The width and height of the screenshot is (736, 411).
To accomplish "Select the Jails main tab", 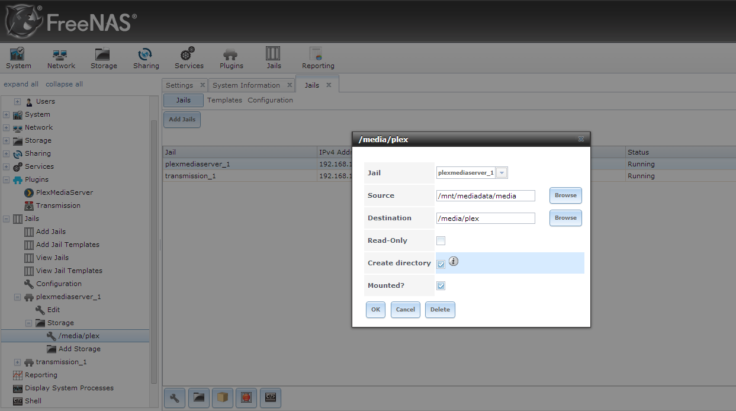I will tap(311, 85).
